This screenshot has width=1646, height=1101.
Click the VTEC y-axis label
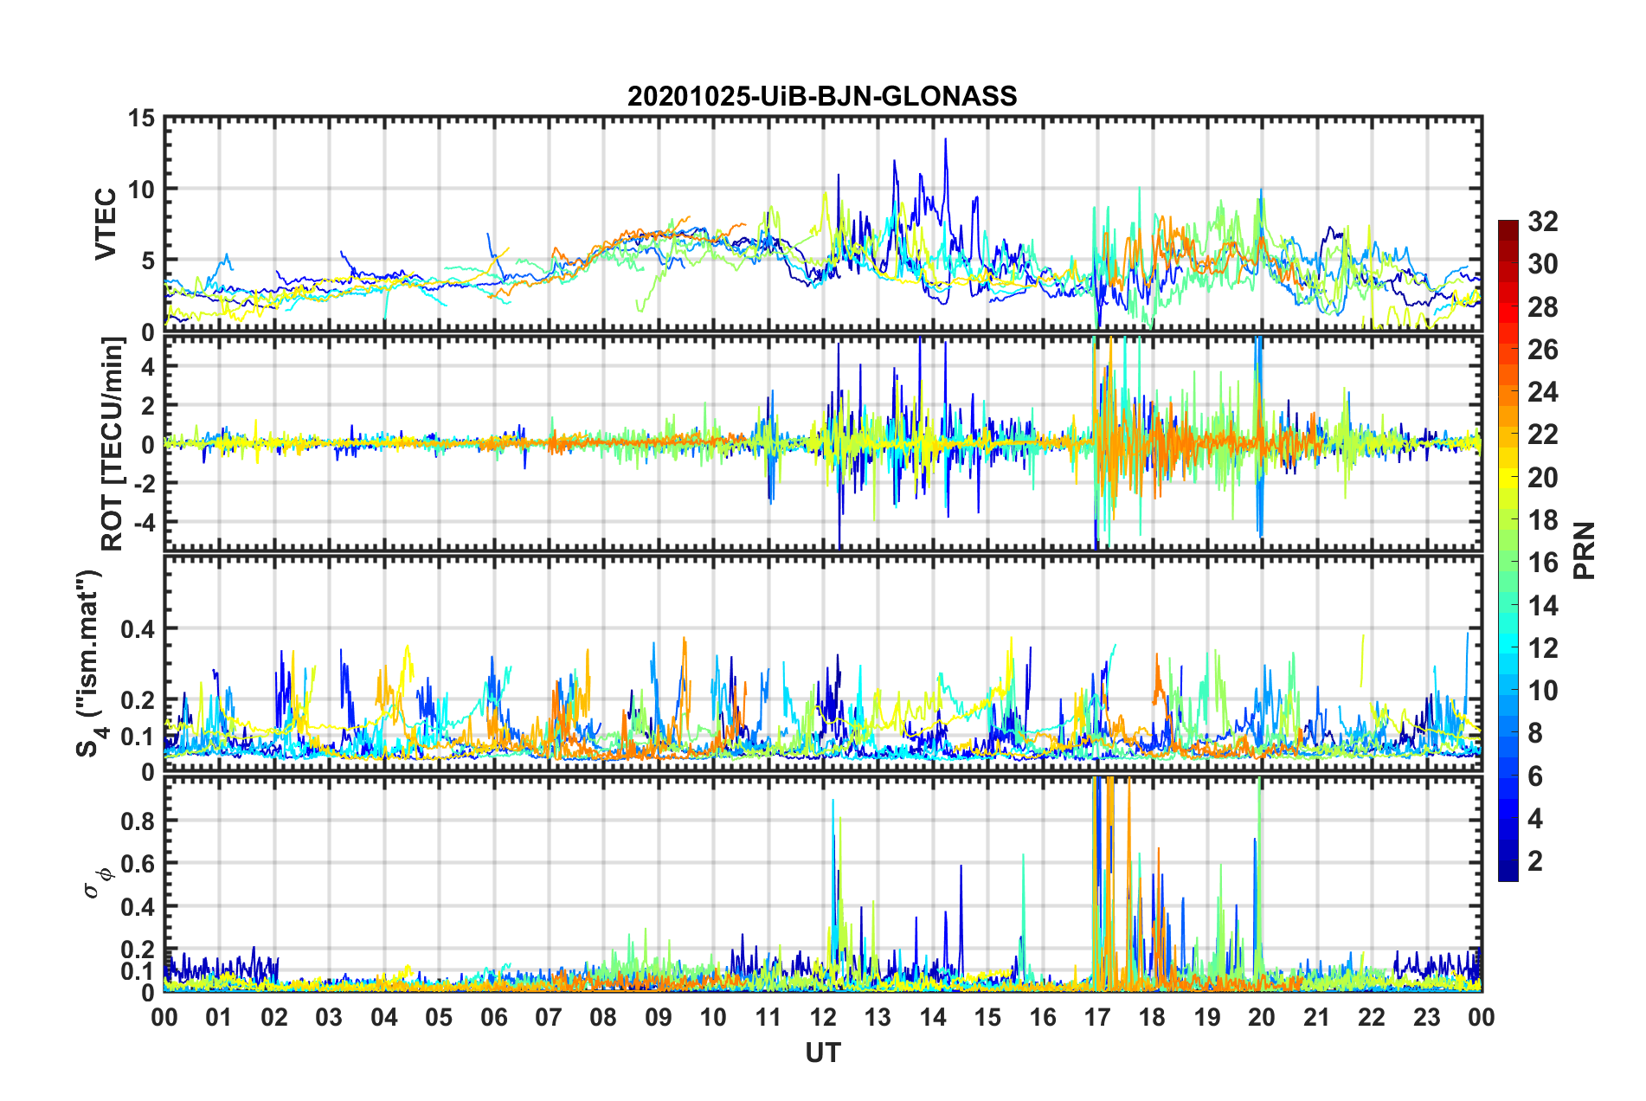tap(106, 224)
